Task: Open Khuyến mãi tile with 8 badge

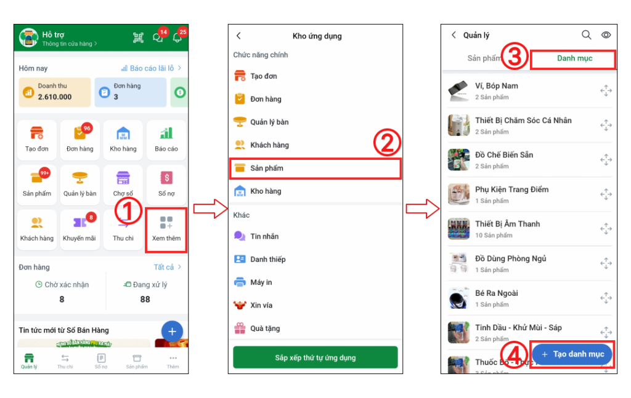Action: 79,229
